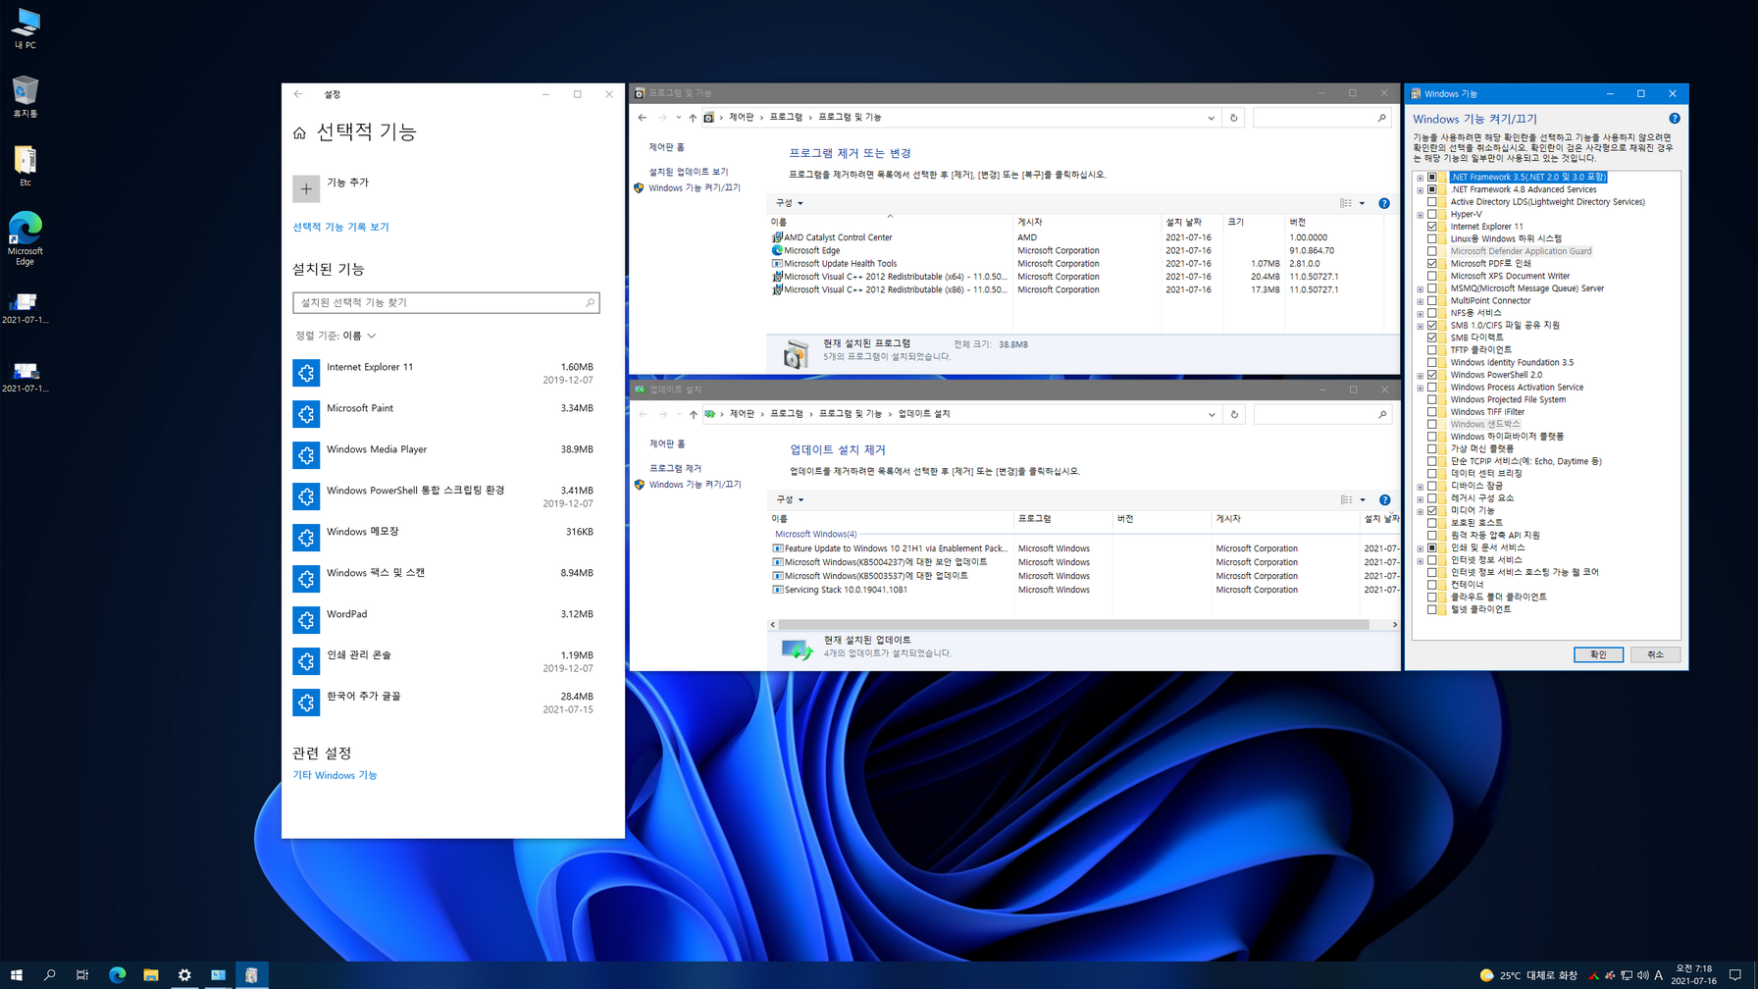Open Microsoft Edge desktop shortcut
This screenshot has width=1758, height=989.
pos(25,238)
